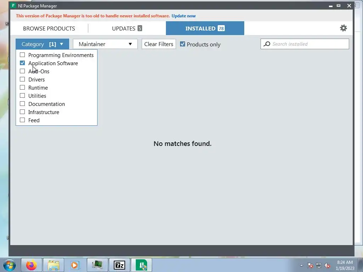Viewport: 363px width, 272px height.
Task: Click the Clear Filters button
Action: point(159,44)
